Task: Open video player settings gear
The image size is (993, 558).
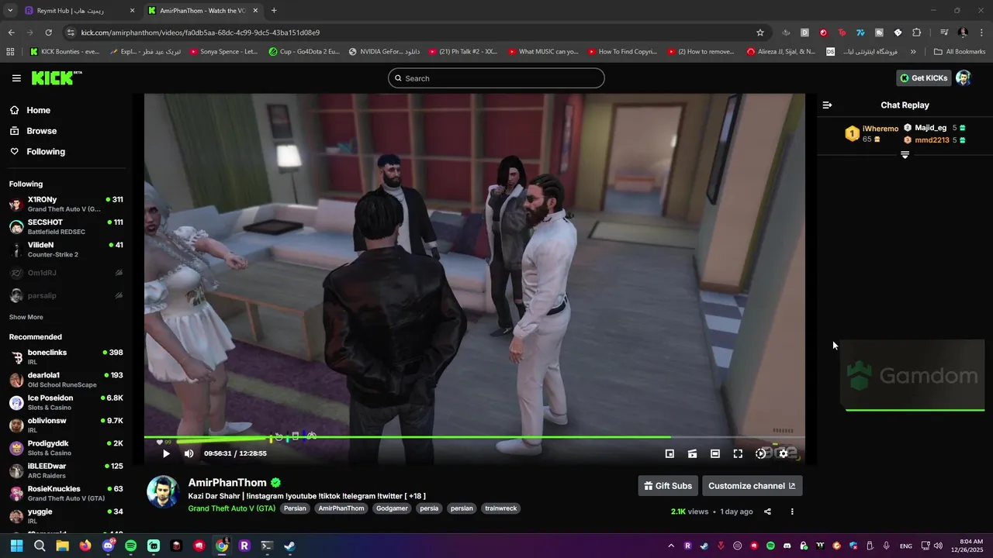Action: [784, 453]
